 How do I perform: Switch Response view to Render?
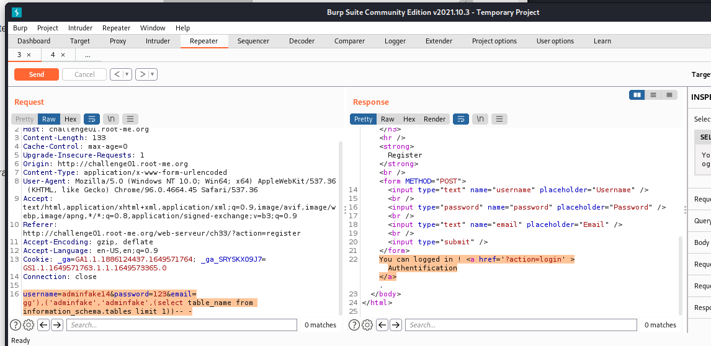tap(434, 119)
